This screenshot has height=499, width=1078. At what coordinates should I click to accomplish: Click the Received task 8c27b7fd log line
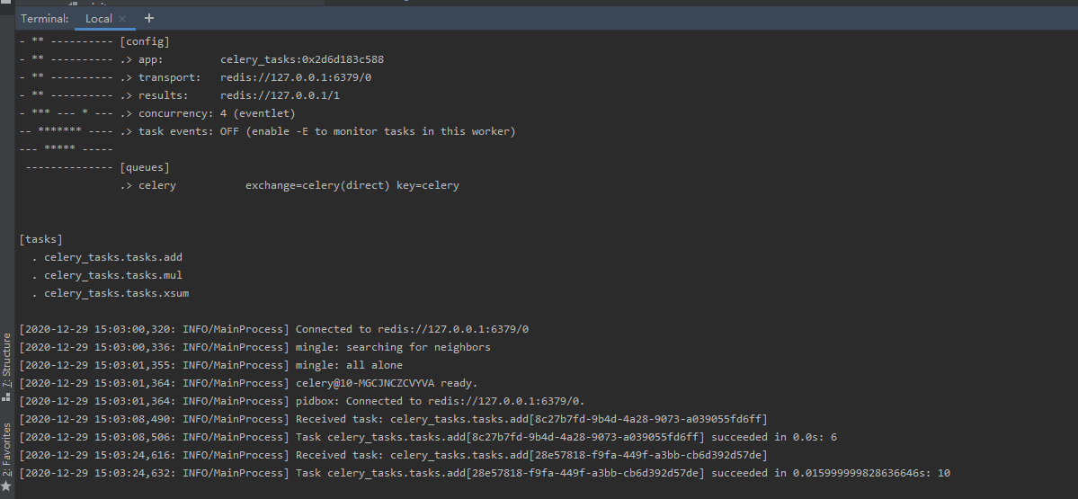point(393,419)
